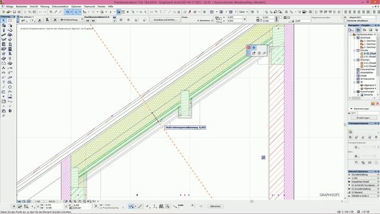Image resolution: width=380 pixels, height=214 pixels.
Task: Toggle the blue trace reference toolbar button
Action: 119,12
